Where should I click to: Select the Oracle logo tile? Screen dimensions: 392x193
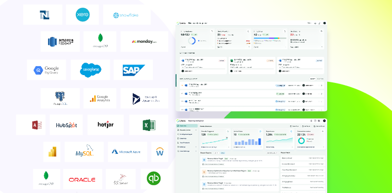point(83,179)
